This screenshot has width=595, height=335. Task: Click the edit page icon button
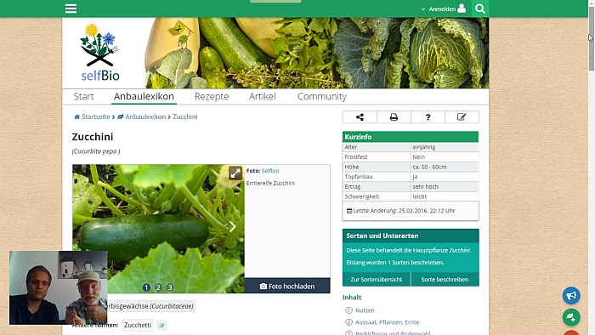[462, 117]
